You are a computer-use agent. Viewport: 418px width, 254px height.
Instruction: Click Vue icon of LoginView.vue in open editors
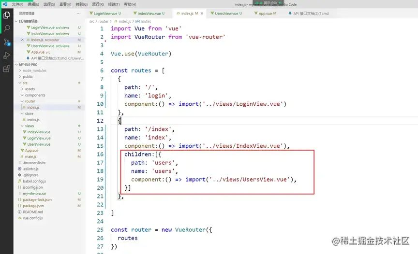(28, 28)
